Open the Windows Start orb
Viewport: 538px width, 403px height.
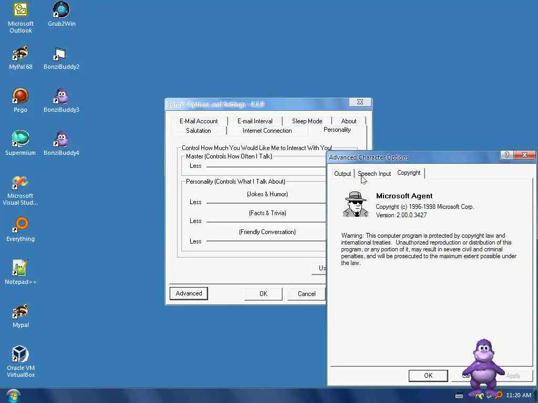click(13, 396)
